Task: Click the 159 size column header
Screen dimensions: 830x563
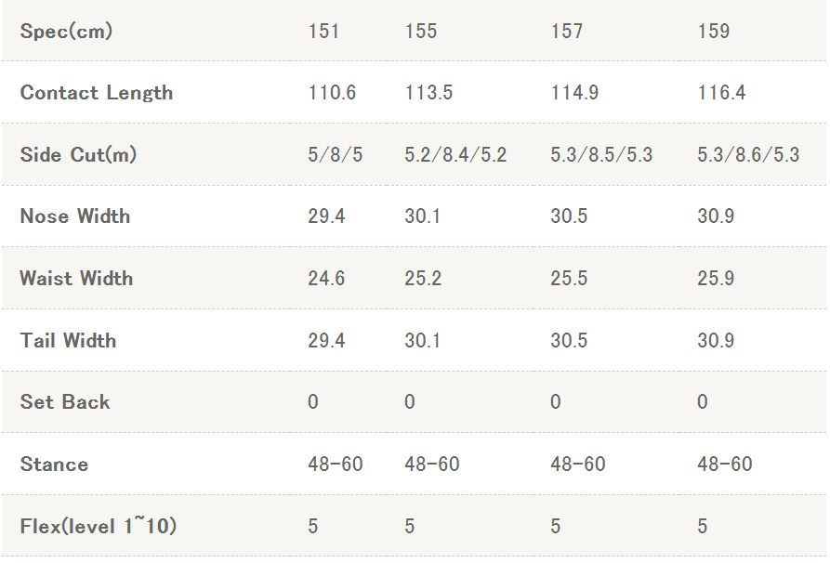Action: point(714,32)
